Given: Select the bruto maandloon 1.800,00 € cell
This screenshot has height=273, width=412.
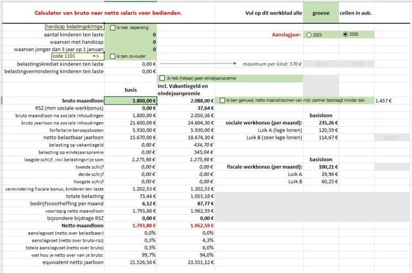Looking at the screenshot, I should click(x=131, y=100).
